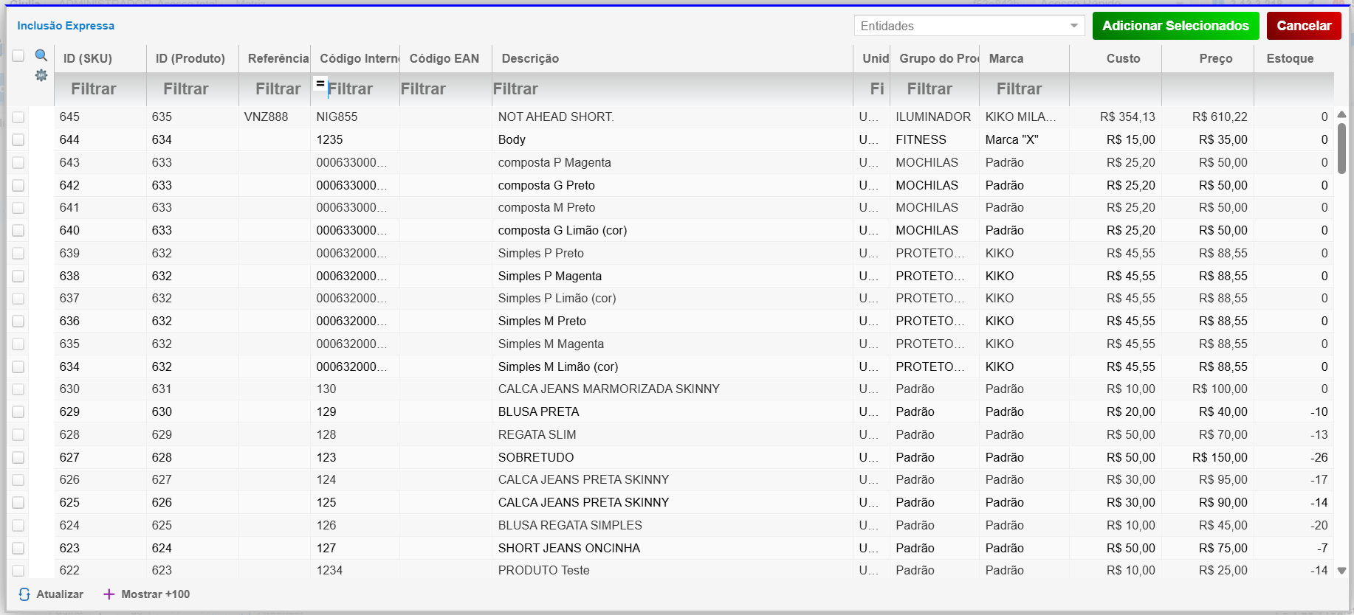Open the API gear settings icon
The width and height of the screenshot is (1354, 615).
click(x=41, y=75)
